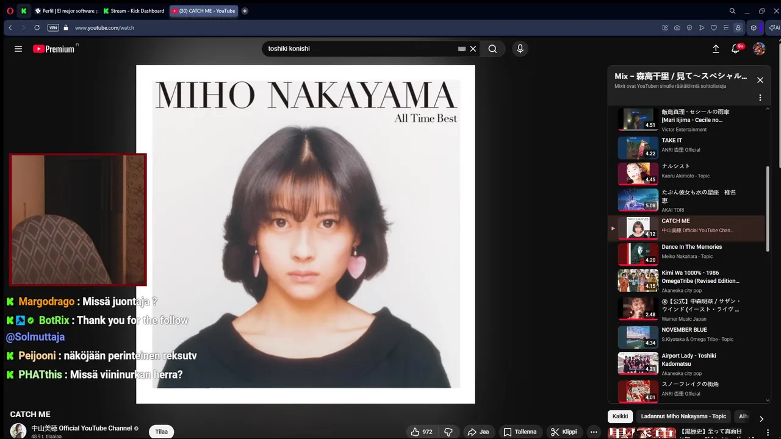Create a clip with Klippi button
Screen dimensions: 781x439
click(x=564, y=432)
